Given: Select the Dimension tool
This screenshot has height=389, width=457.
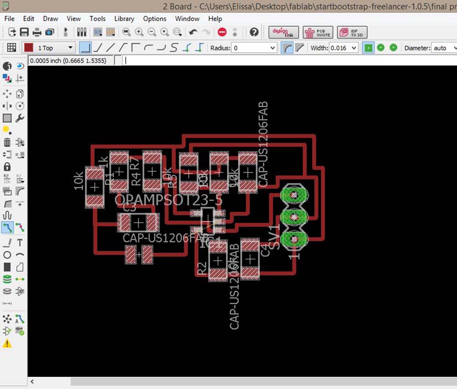Looking at the screenshot, I should pyautogui.click(x=7, y=303).
